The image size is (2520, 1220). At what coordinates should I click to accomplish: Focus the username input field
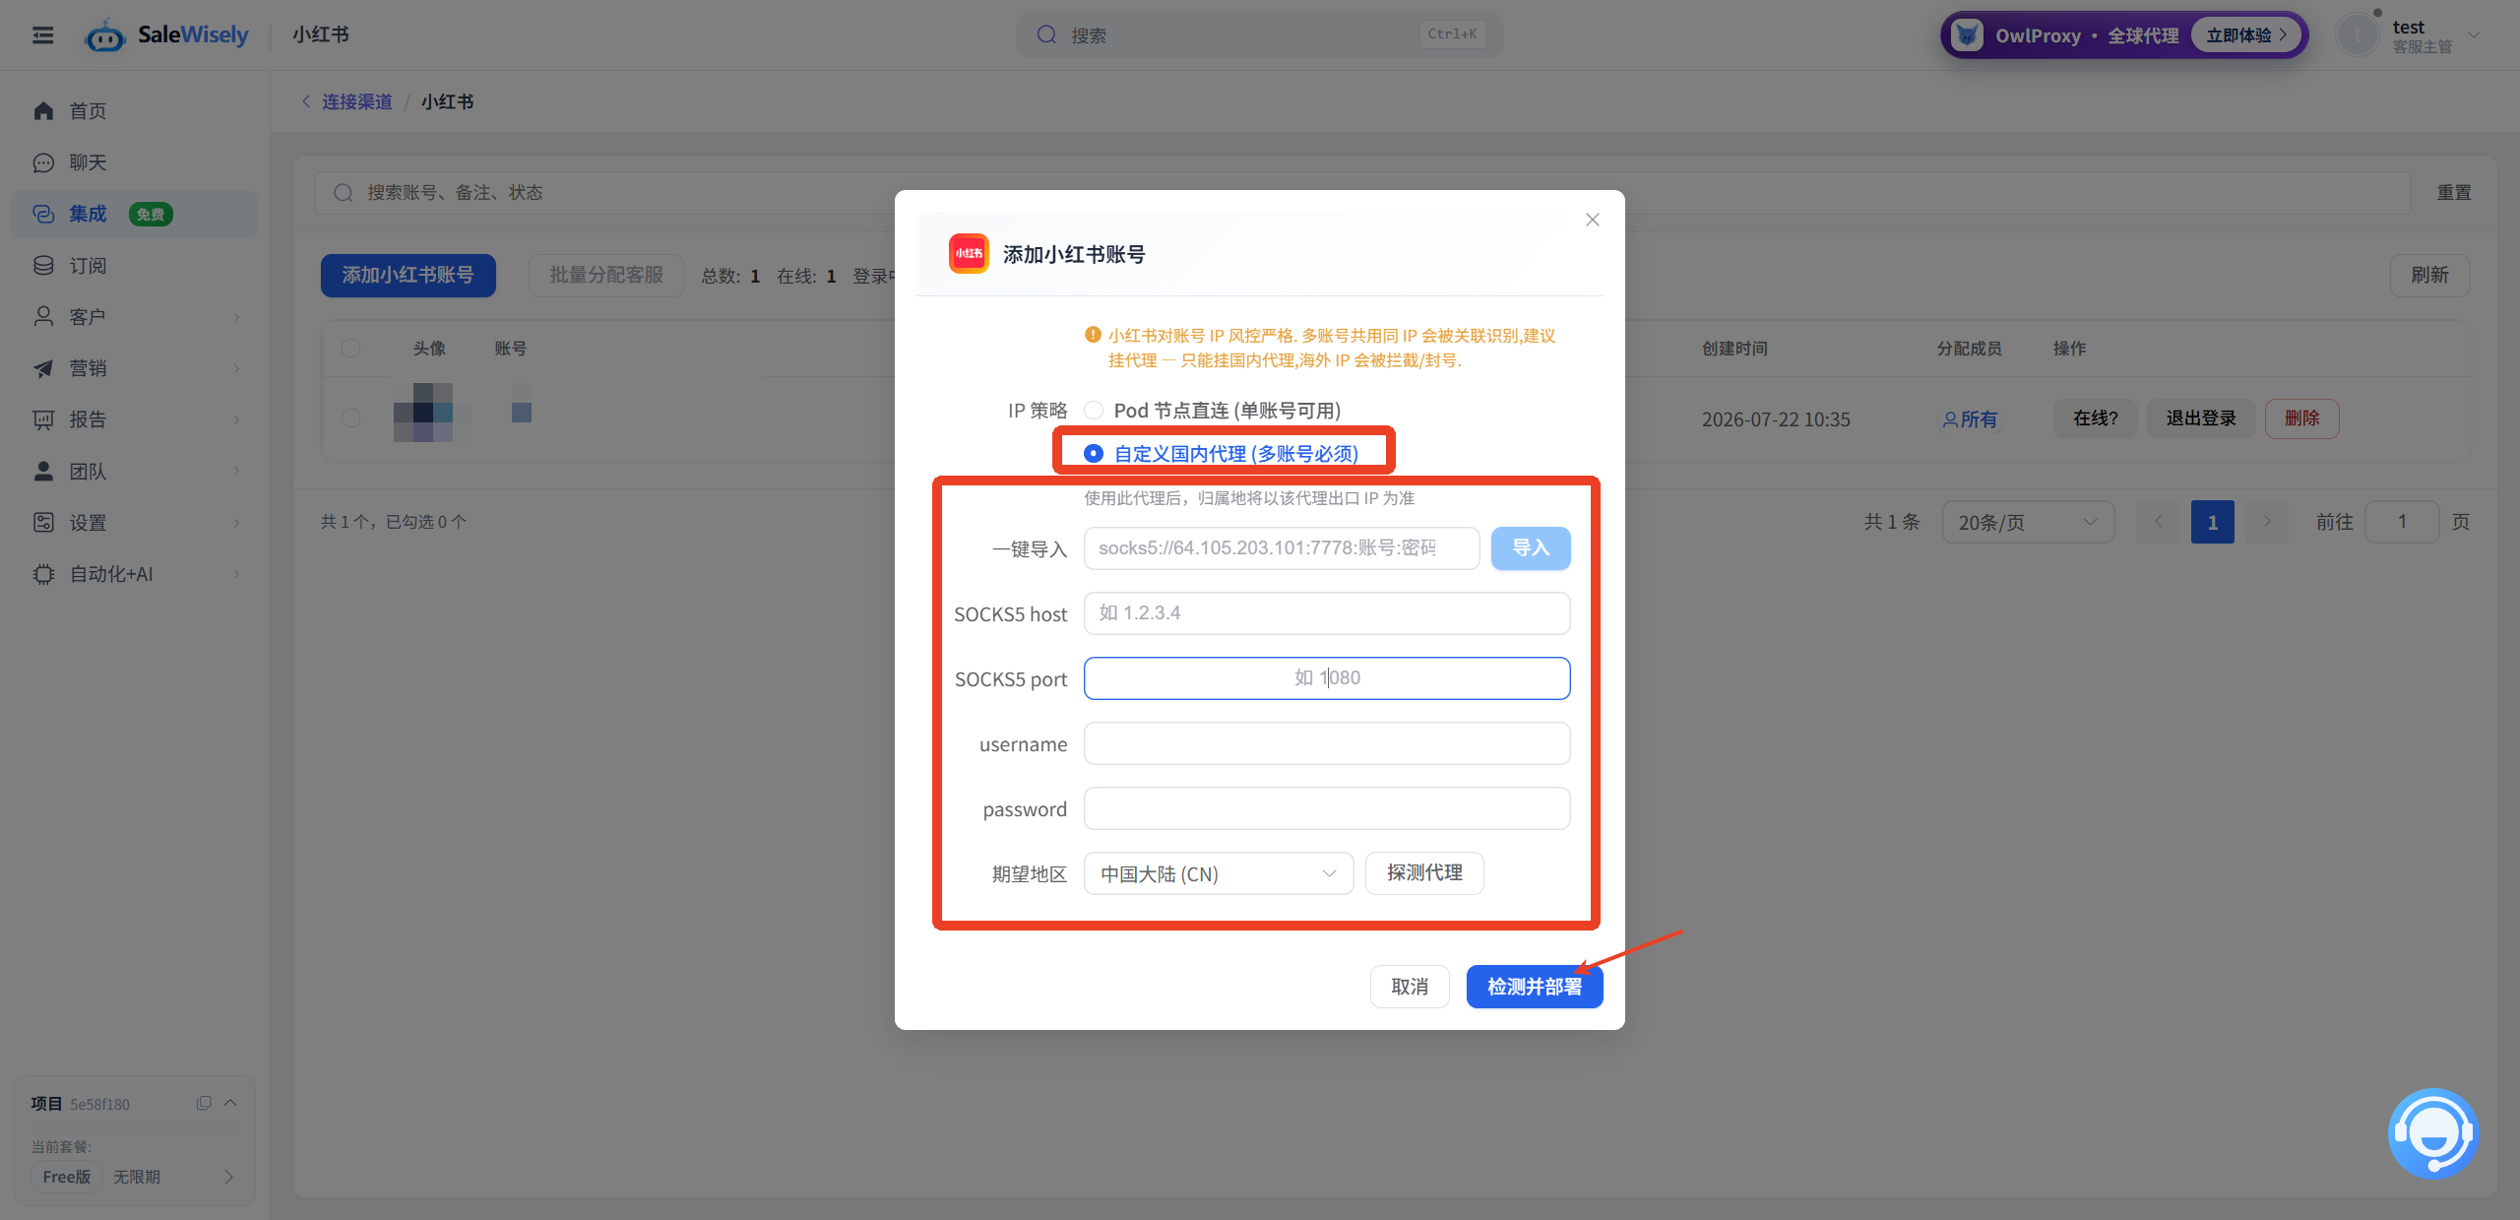1327,743
